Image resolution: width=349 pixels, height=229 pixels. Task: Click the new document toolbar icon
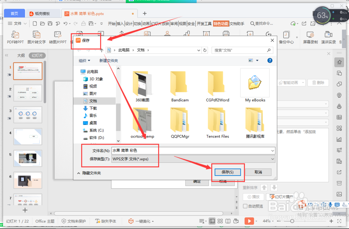point(35,23)
